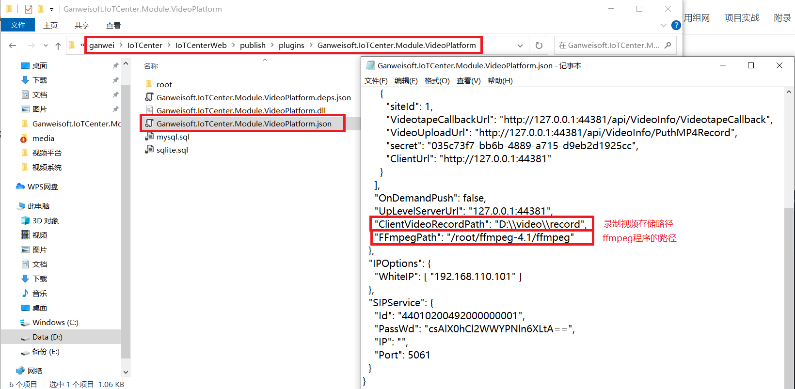Select the mysql.sql file icon
The image size is (795, 389).
[x=149, y=137]
